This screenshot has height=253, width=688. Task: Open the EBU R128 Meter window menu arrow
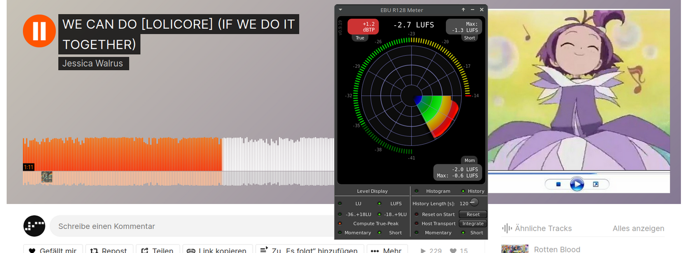(x=340, y=10)
